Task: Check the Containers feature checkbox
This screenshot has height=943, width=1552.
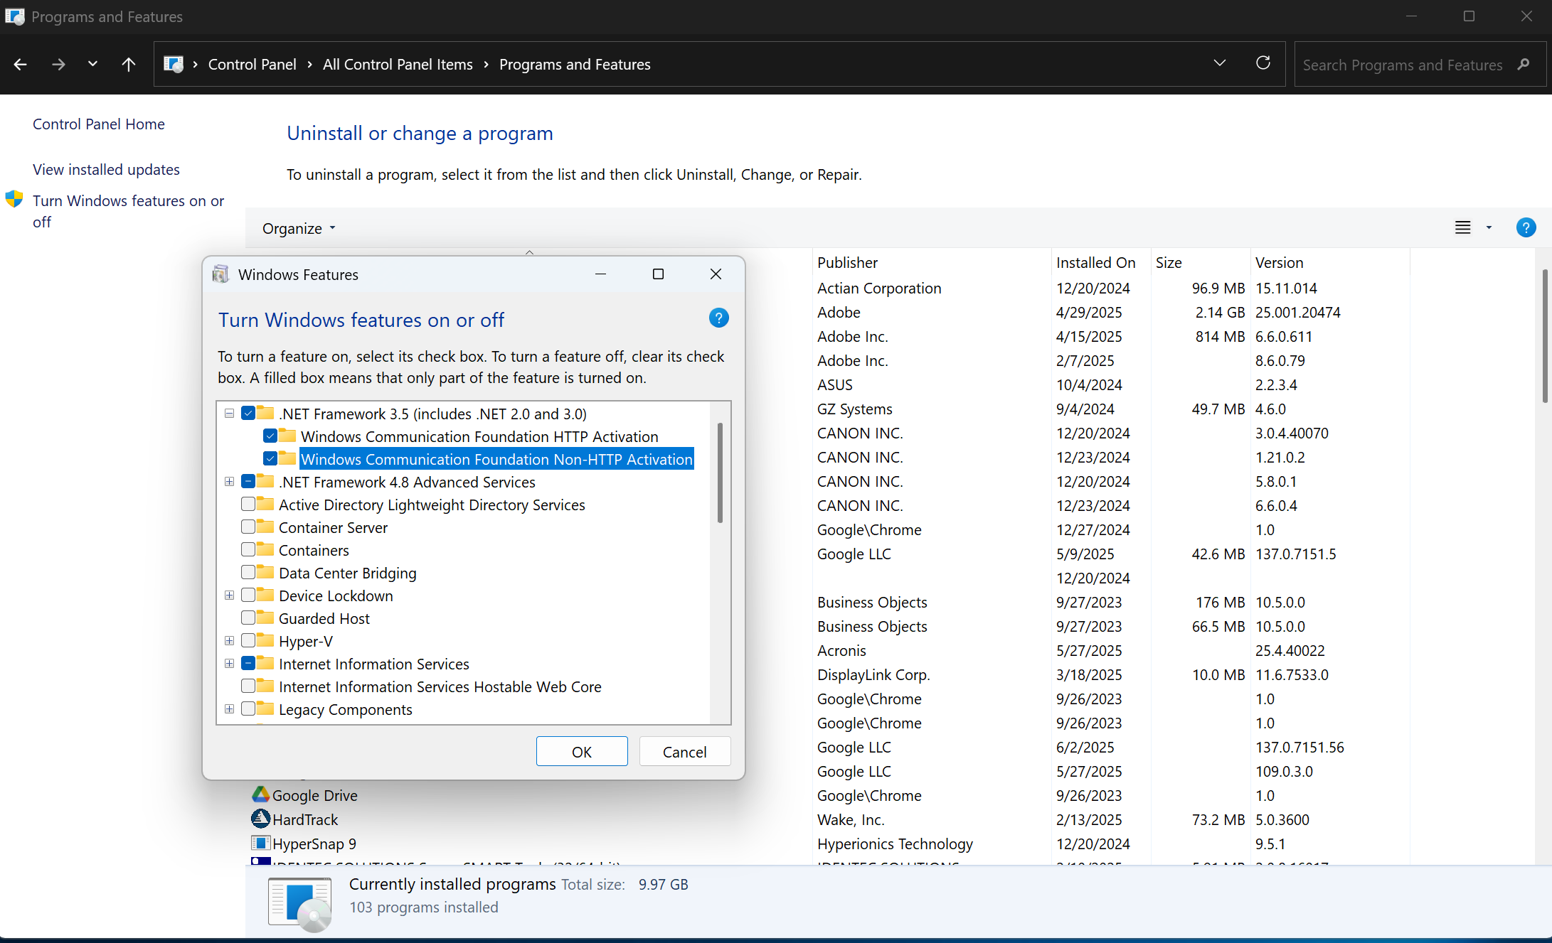Action: pos(248,550)
